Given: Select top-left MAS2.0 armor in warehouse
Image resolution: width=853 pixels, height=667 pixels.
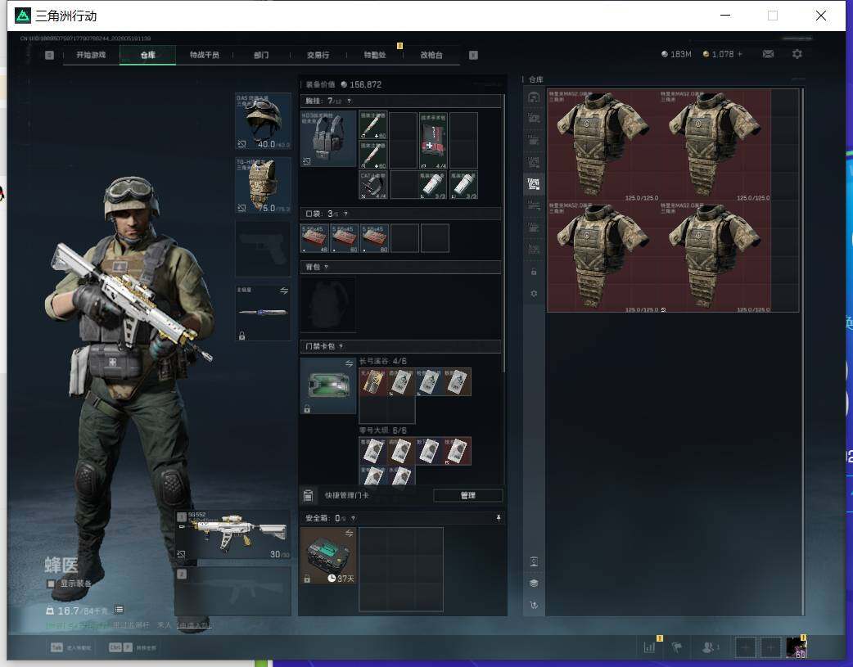Looking at the screenshot, I should pos(603,145).
